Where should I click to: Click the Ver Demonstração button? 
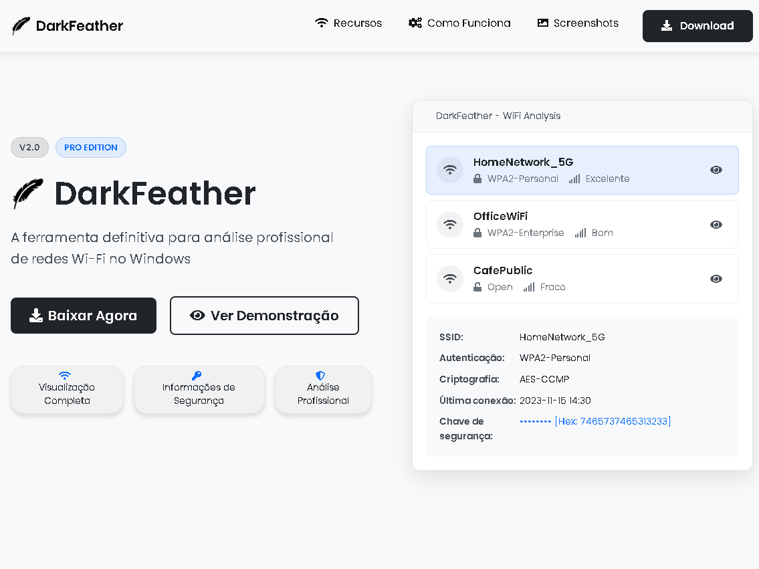pyautogui.click(x=264, y=316)
